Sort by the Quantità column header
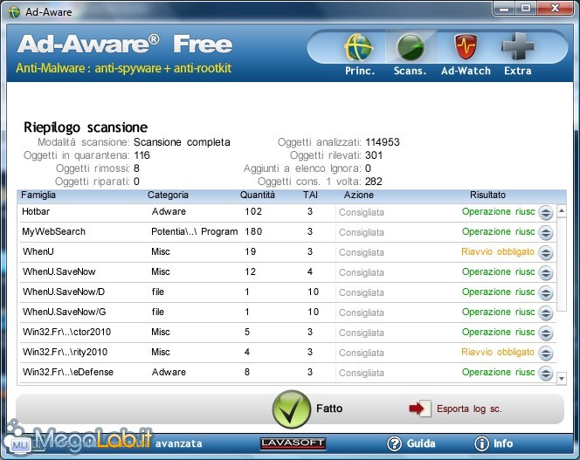Image resolution: width=580 pixels, height=460 pixels. (x=258, y=195)
